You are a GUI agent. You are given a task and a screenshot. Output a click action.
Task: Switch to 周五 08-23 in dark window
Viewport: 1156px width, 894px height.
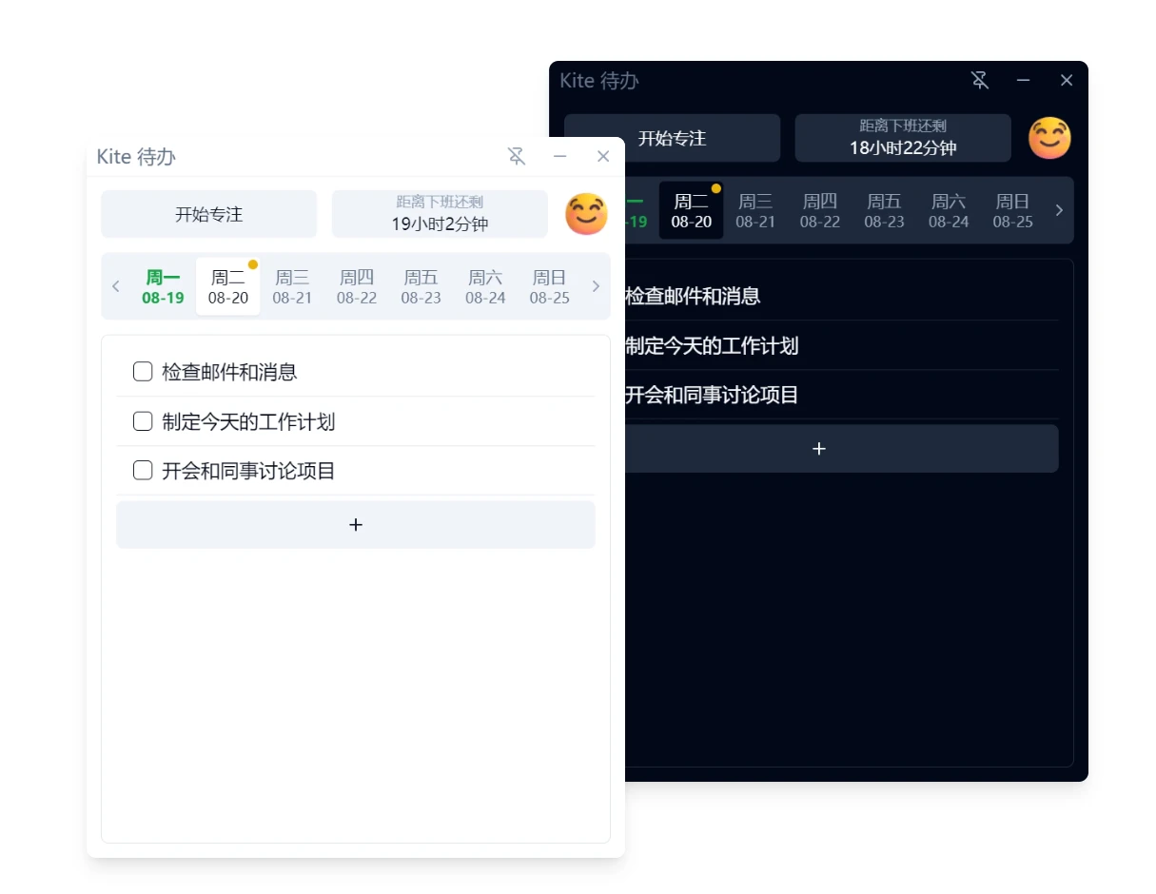click(x=884, y=211)
